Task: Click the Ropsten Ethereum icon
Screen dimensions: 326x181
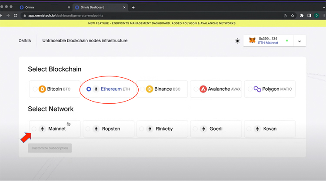Action: point(96,129)
